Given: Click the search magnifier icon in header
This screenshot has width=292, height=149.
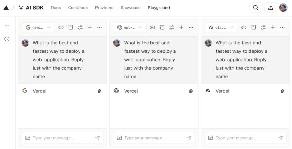Looking at the screenshot, I should (256, 8).
